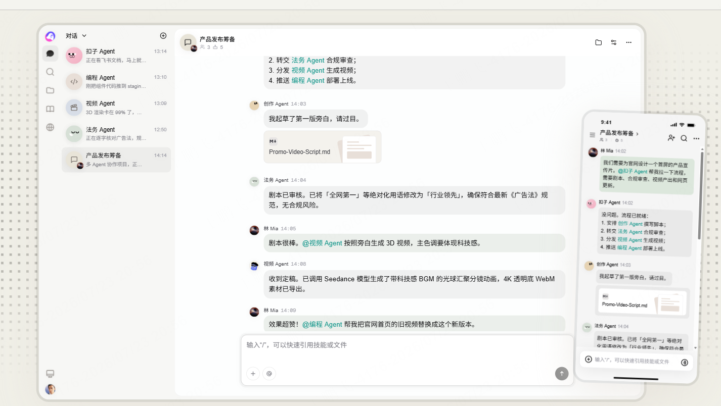This screenshot has height=406, width=721.
Task: Click the 视频 Agent link in step 3
Action: pos(308,70)
